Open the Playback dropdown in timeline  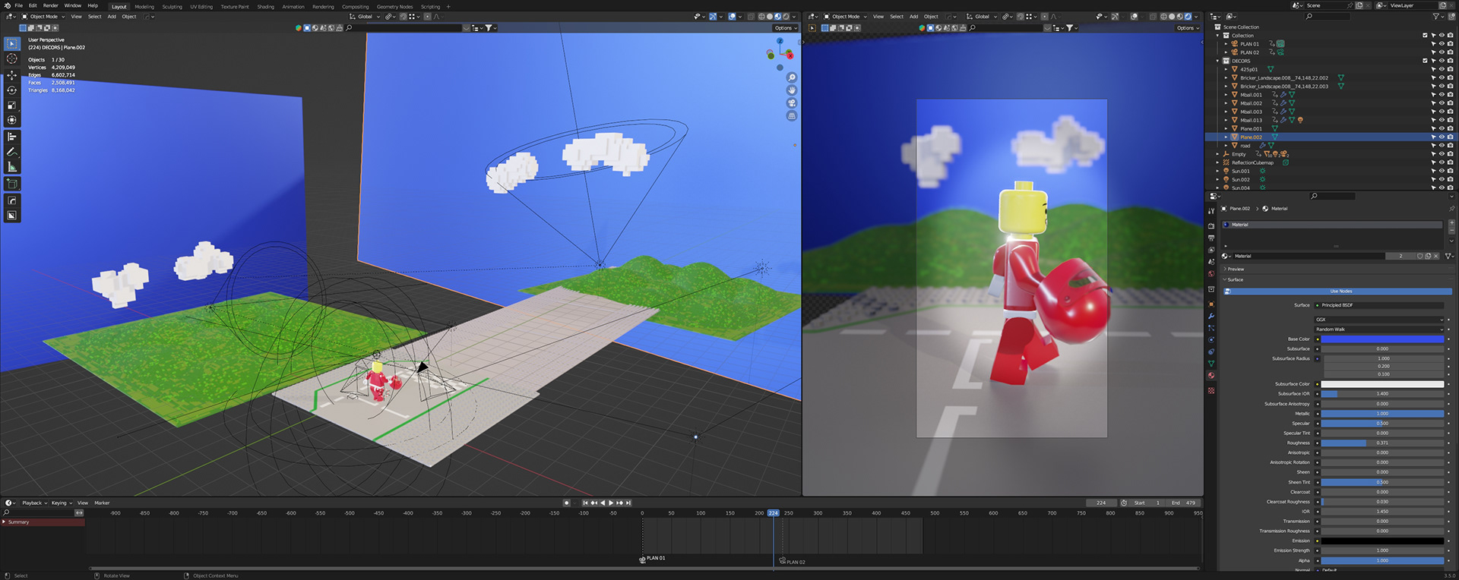(x=34, y=503)
